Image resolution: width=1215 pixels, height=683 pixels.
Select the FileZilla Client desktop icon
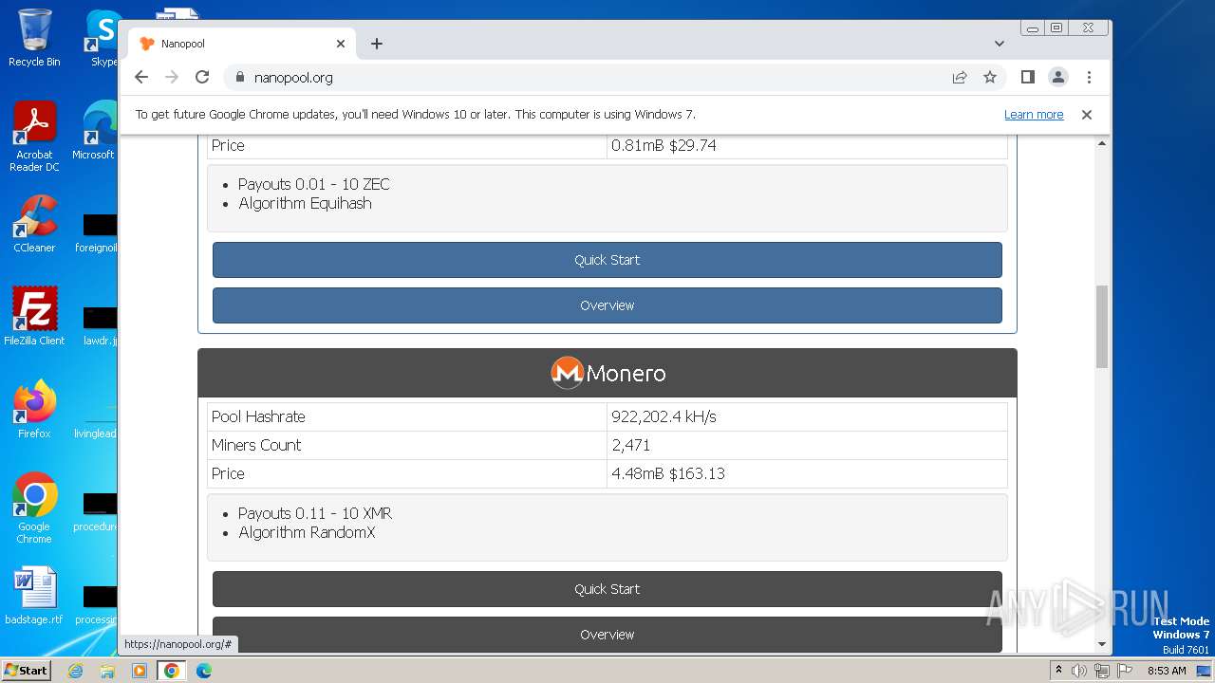click(x=34, y=316)
